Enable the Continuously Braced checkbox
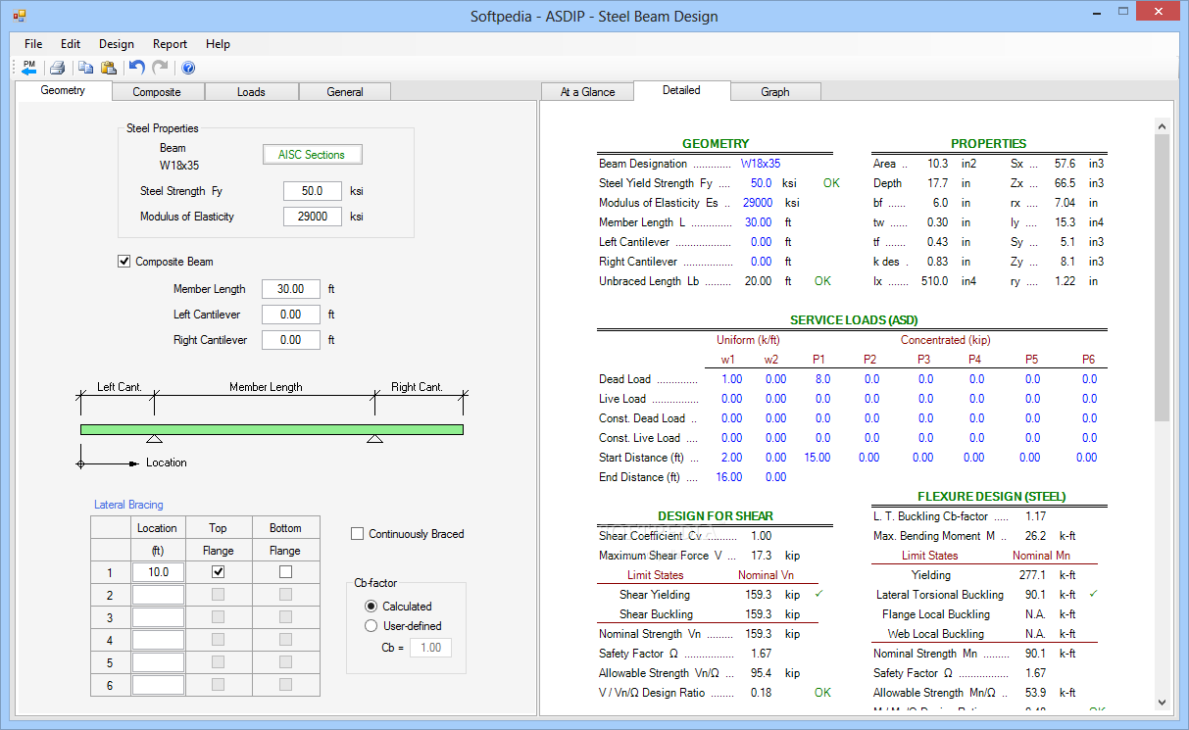This screenshot has width=1189, height=730. (x=358, y=534)
